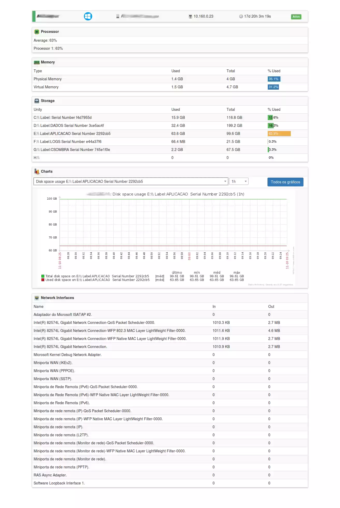The height and width of the screenshot is (508, 340).
Task: Click the Charts bar-graph icon
Action: point(37,172)
